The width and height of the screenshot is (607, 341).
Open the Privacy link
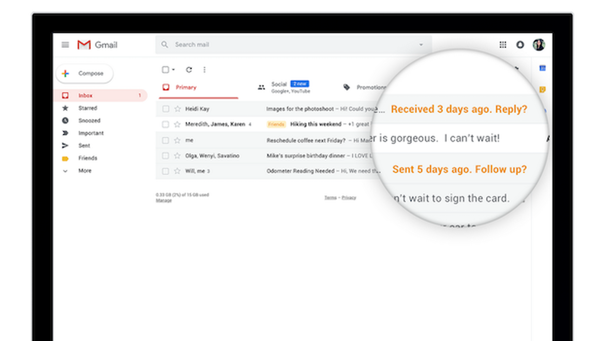pos(349,198)
